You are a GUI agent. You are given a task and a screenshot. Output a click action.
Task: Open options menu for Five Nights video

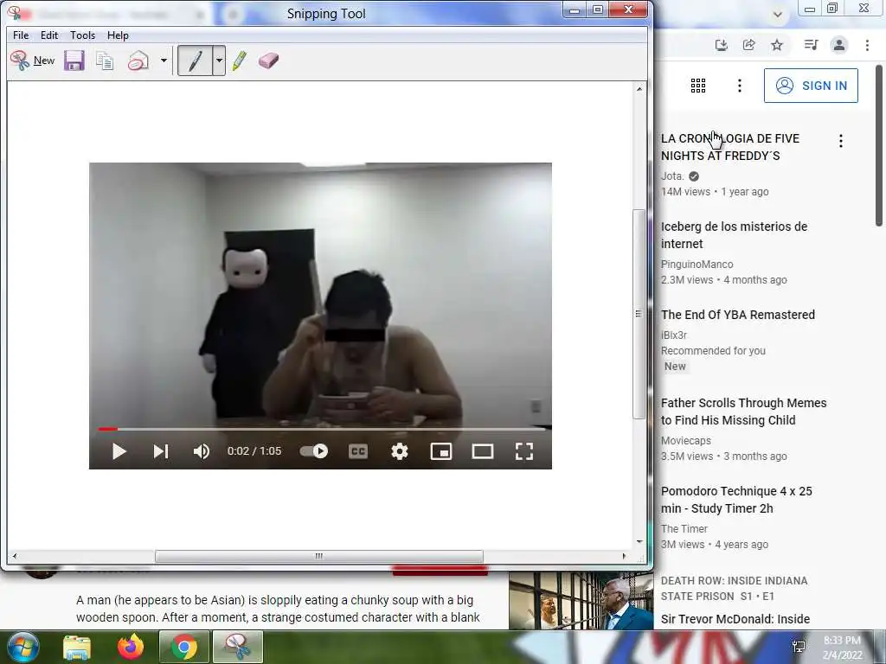pos(841,141)
